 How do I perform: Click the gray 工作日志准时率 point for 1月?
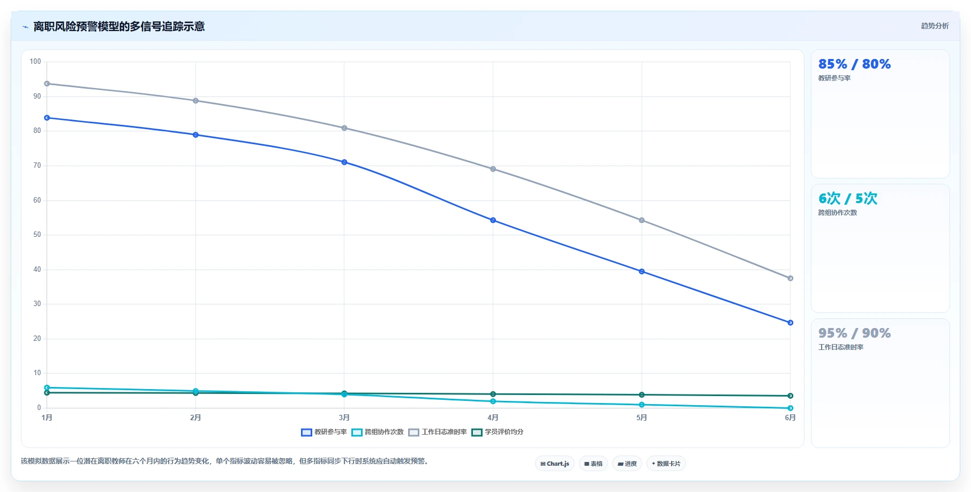tap(47, 84)
